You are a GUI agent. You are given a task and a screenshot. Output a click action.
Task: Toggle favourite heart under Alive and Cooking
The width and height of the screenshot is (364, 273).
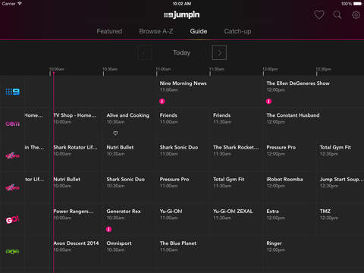(x=115, y=133)
